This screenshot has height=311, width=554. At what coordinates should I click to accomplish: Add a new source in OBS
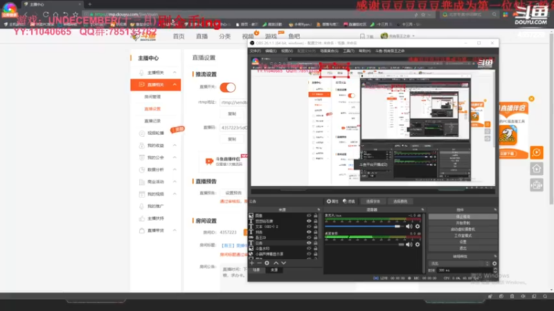tap(252, 263)
